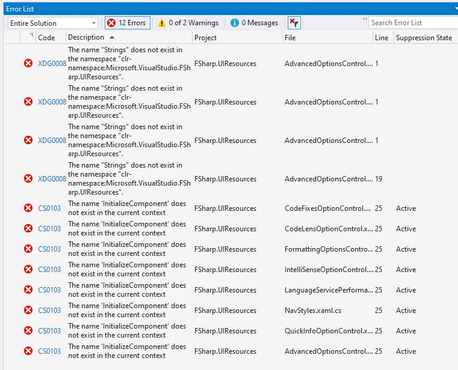Click the clear filters icon button
This screenshot has height=370, width=458.
[x=294, y=23]
